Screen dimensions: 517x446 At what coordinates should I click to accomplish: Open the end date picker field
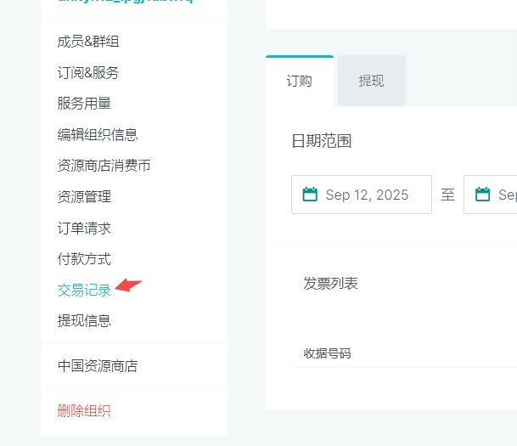[x=491, y=195]
